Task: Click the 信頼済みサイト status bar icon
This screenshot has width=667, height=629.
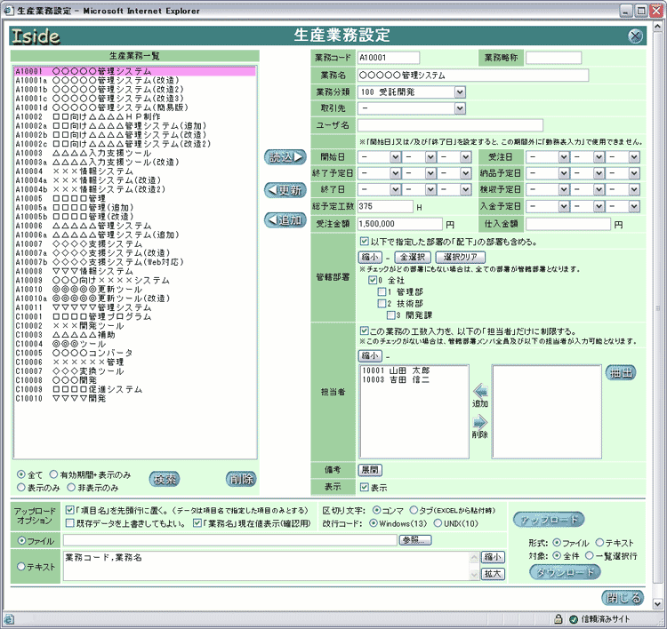Action: coord(574,619)
